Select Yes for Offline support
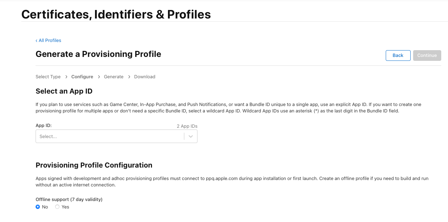This screenshot has width=448, height=222. pos(57,207)
